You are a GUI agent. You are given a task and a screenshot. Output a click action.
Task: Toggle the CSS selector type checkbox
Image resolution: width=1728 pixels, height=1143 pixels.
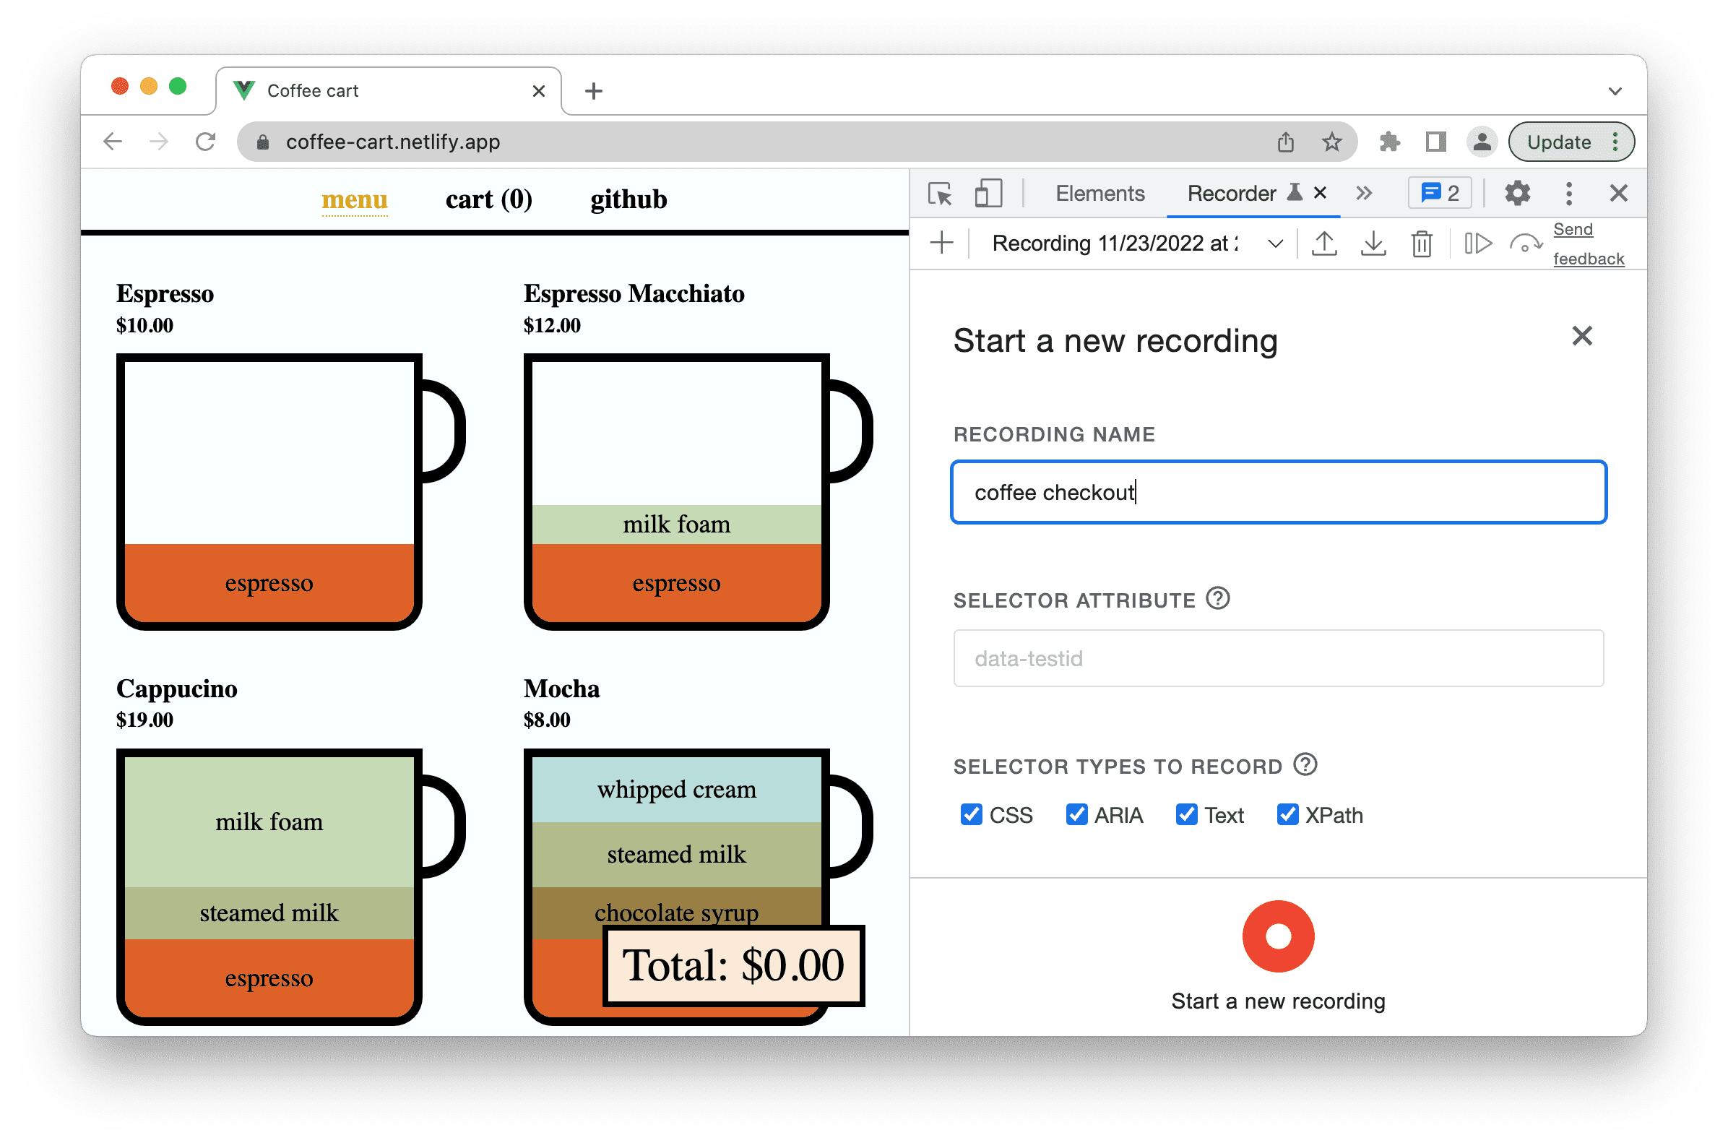[x=970, y=811]
